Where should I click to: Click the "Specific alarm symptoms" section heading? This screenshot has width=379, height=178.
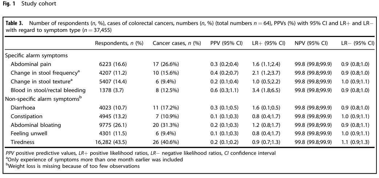(36, 55)
